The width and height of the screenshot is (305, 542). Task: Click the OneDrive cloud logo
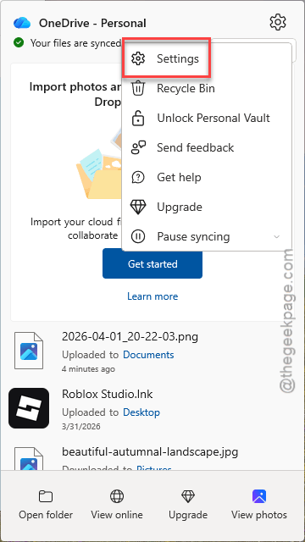pyautogui.click(x=22, y=23)
